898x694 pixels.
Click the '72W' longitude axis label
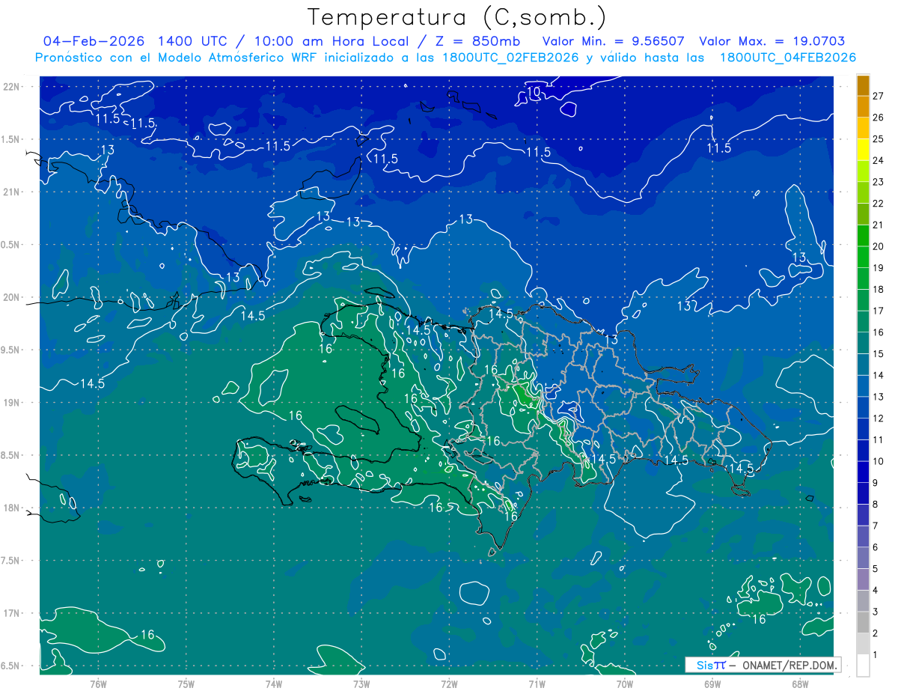(449, 684)
